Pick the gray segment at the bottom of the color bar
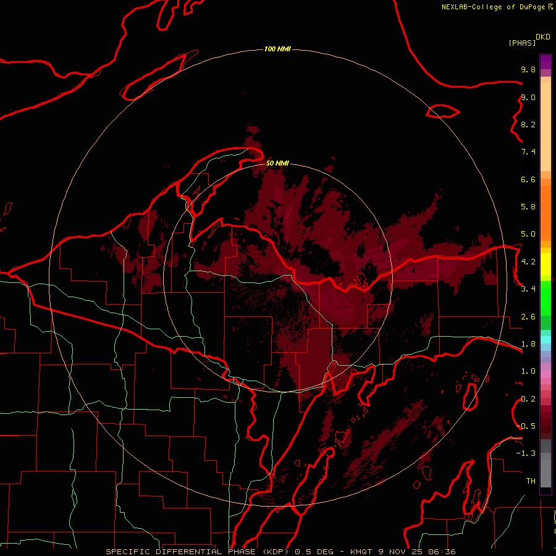Viewport: 556px width, 556px height. point(545,473)
